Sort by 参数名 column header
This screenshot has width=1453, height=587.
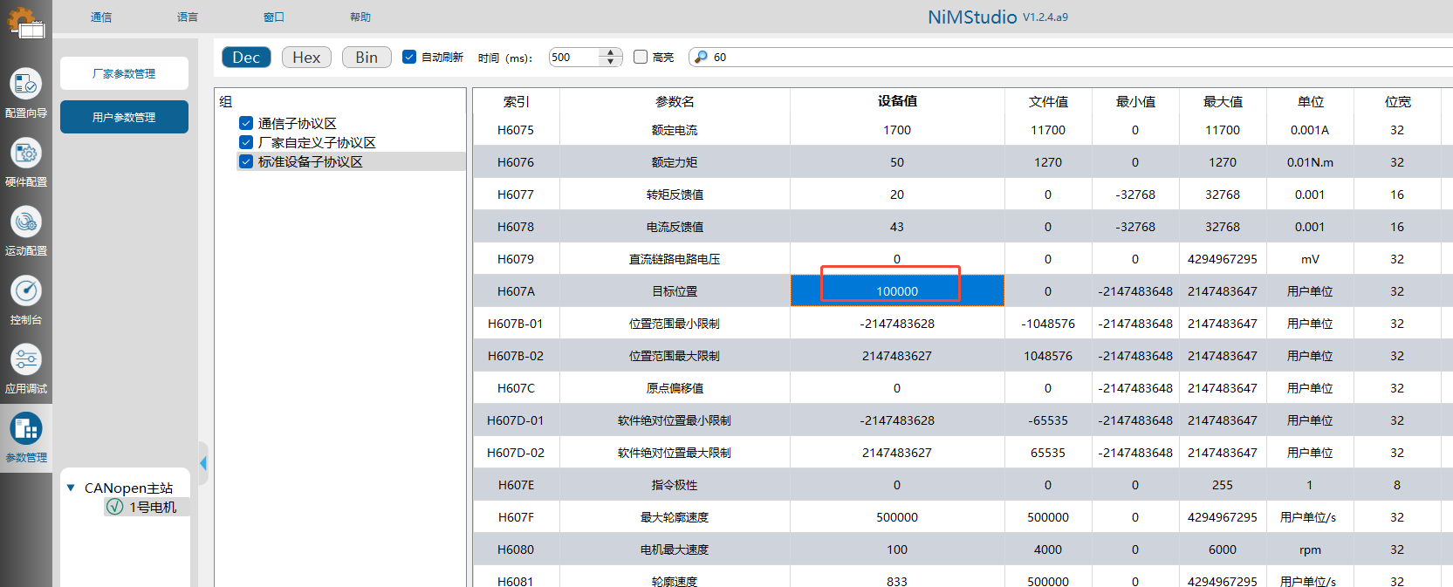(x=675, y=101)
